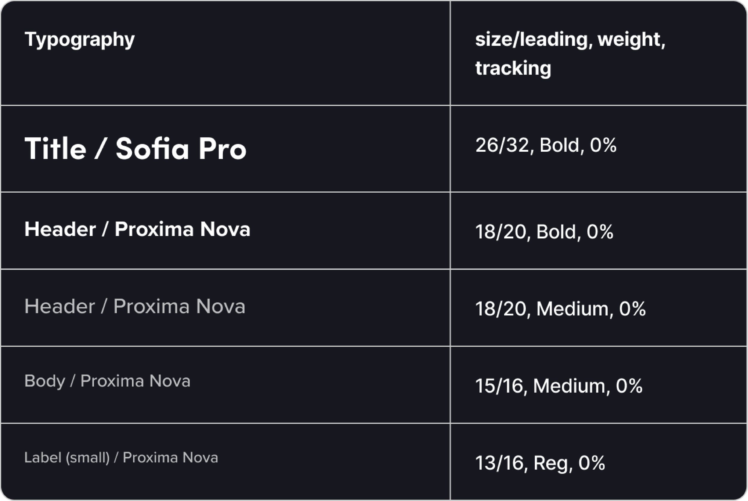Screen dimensions: 748x501
Task: Click the word 'tracking' in header
Action: tap(513, 68)
